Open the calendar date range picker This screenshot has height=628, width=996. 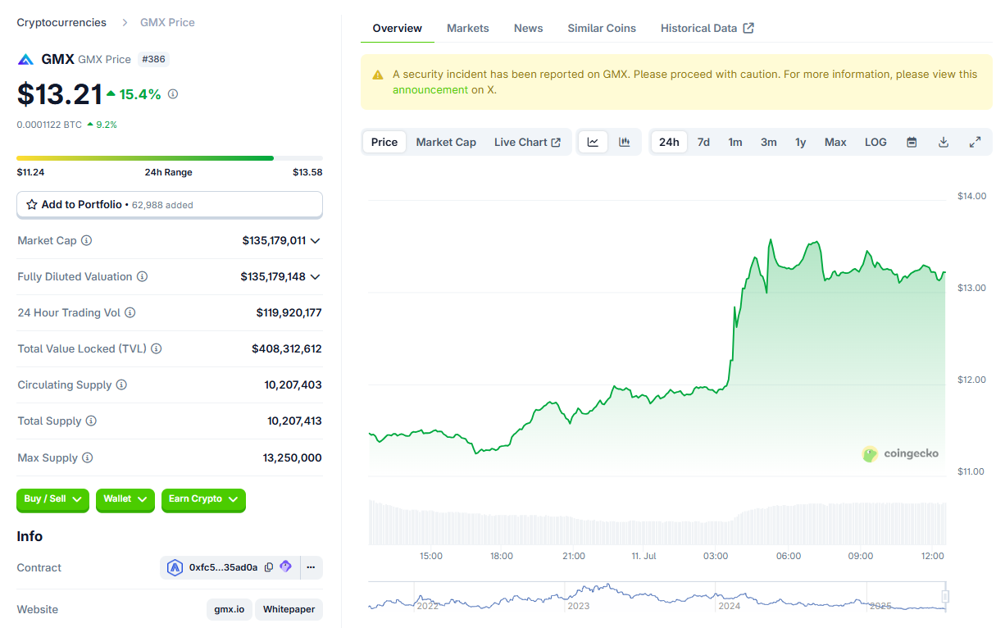[912, 142]
